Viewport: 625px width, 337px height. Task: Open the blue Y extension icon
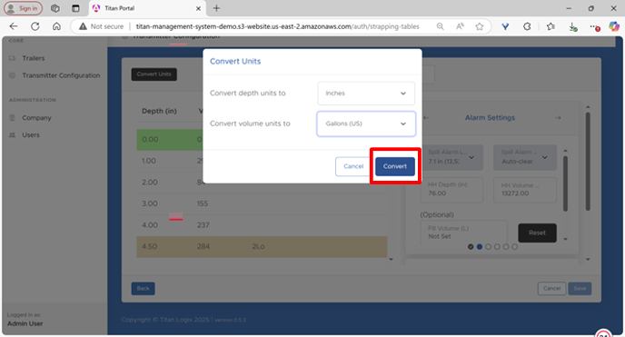[x=505, y=26]
